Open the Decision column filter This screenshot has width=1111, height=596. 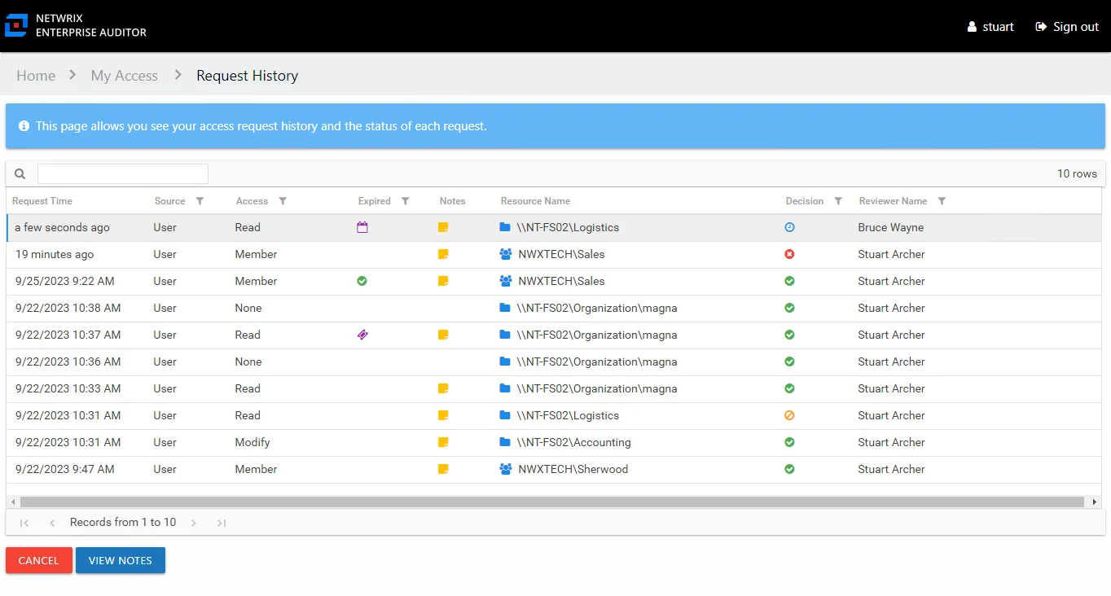coord(837,201)
